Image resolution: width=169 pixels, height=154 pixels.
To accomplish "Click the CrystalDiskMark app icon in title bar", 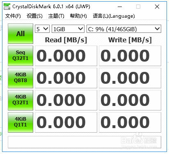I will (7, 7).
